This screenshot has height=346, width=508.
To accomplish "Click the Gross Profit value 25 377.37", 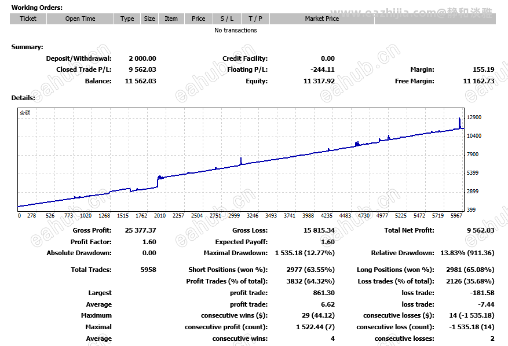I will click(141, 230).
